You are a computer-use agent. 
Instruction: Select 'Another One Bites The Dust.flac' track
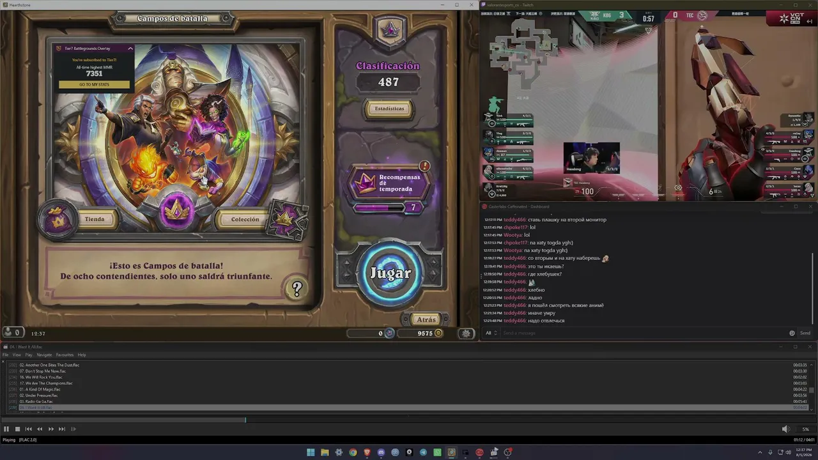(x=406, y=365)
